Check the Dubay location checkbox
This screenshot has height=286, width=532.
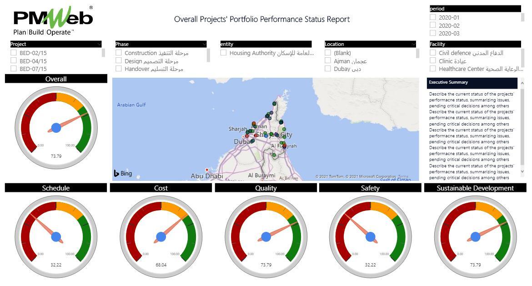tap(327, 68)
